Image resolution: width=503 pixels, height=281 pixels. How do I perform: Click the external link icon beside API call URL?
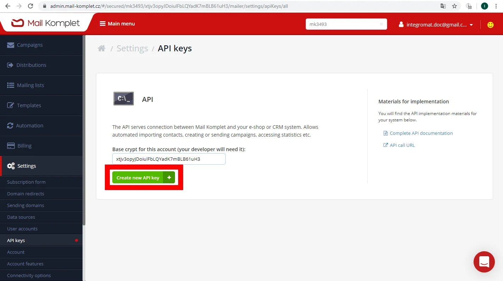click(386, 145)
